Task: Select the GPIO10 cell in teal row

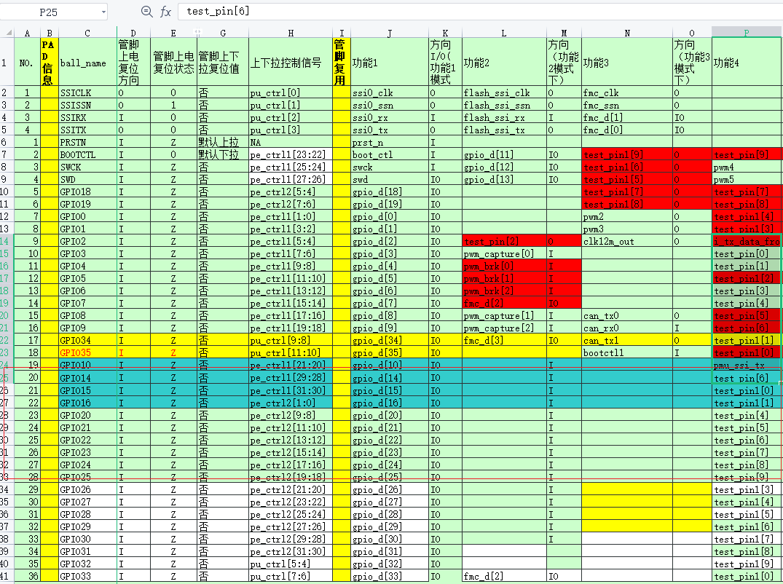Action: point(87,365)
